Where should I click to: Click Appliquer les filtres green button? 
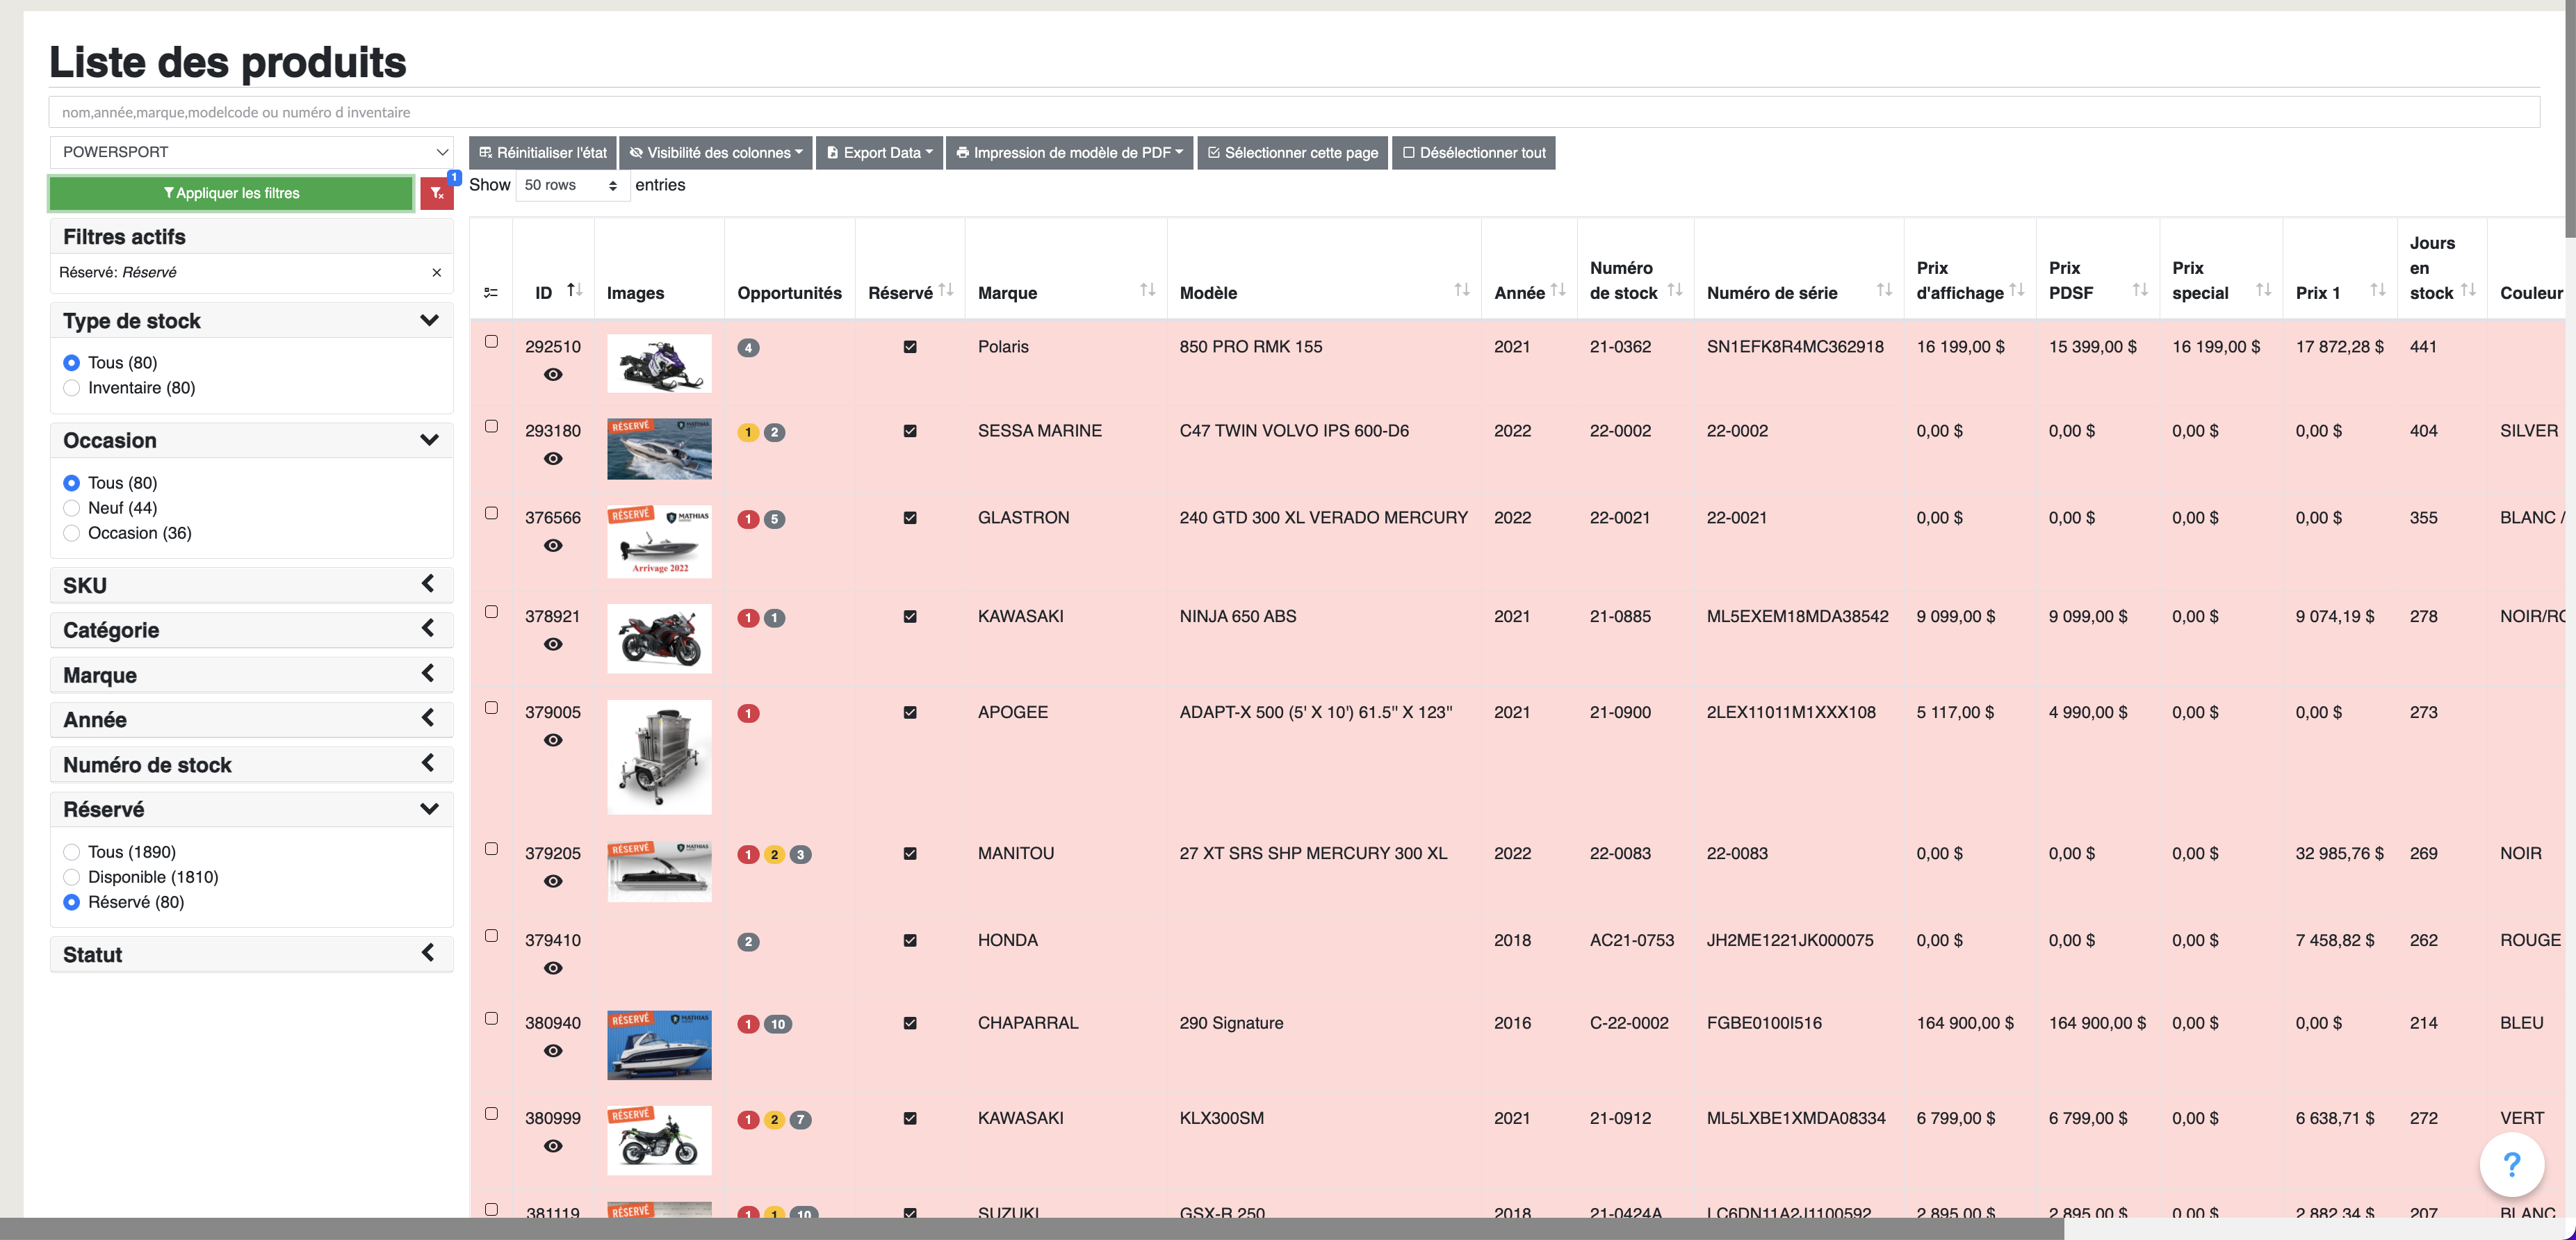coord(231,193)
